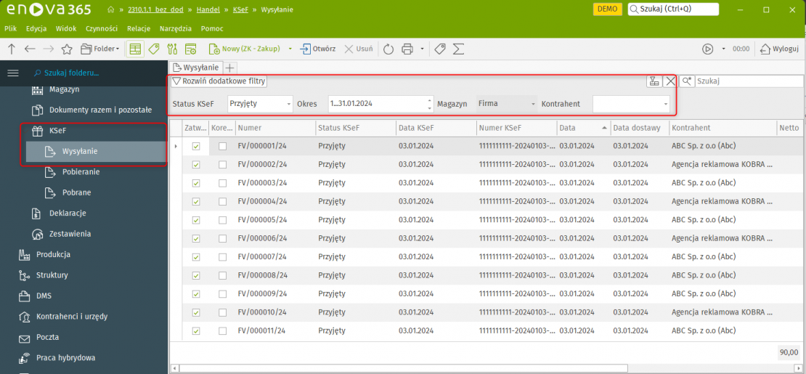The height and width of the screenshot is (374, 806).
Task: Click the Wyloguj button
Action: [780, 49]
